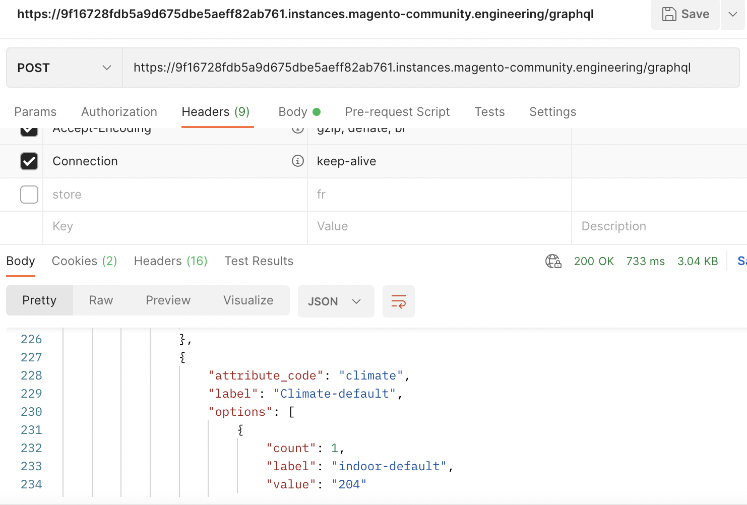
Task: Switch to the Authorization tab
Action: coord(119,111)
